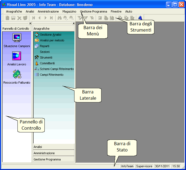Click the blue icon at toolbar's right end
This screenshot has width=186, height=170.
click(140, 18)
